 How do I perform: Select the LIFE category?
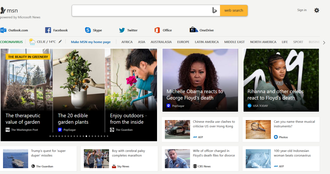(x=285, y=42)
